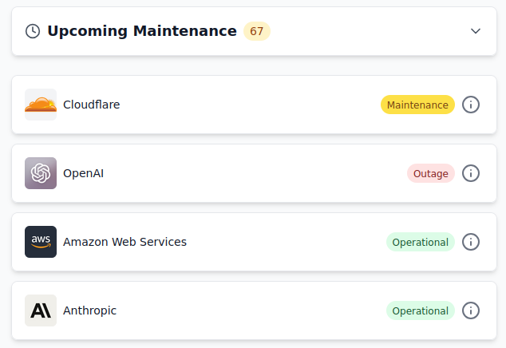Open info details for Cloudflare
The height and width of the screenshot is (348, 506).
[x=471, y=105]
